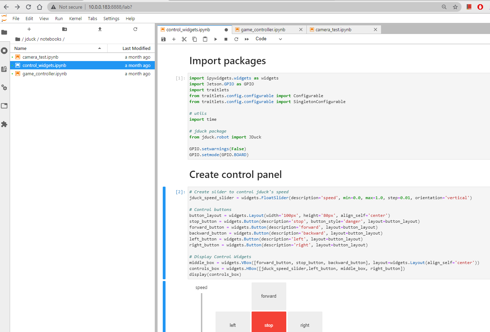Click the vertical speed slider track
490x332 pixels.
click(x=202, y=312)
